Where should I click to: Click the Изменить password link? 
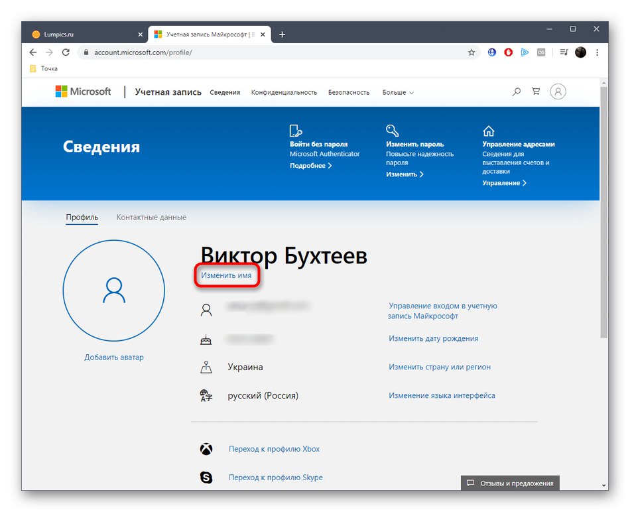point(405,174)
